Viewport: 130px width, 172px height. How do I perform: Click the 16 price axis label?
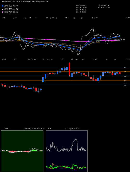[x=125, y=76]
